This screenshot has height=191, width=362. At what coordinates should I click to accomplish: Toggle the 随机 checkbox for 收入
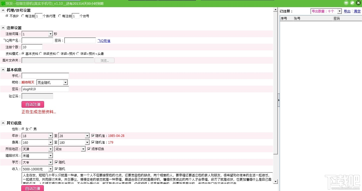pyautogui.click(x=56, y=169)
